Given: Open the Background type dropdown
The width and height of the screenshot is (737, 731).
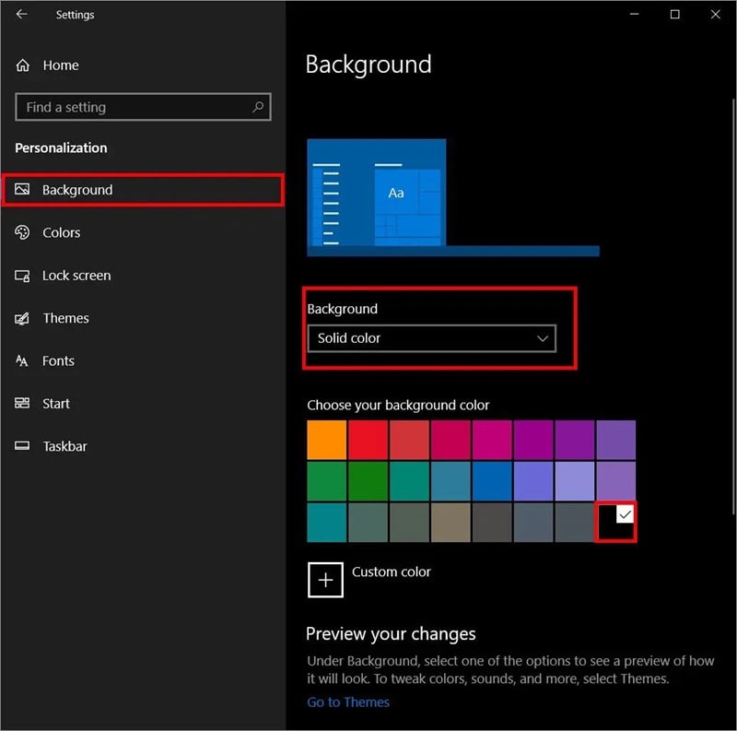Looking at the screenshot, I should [431, 338].
